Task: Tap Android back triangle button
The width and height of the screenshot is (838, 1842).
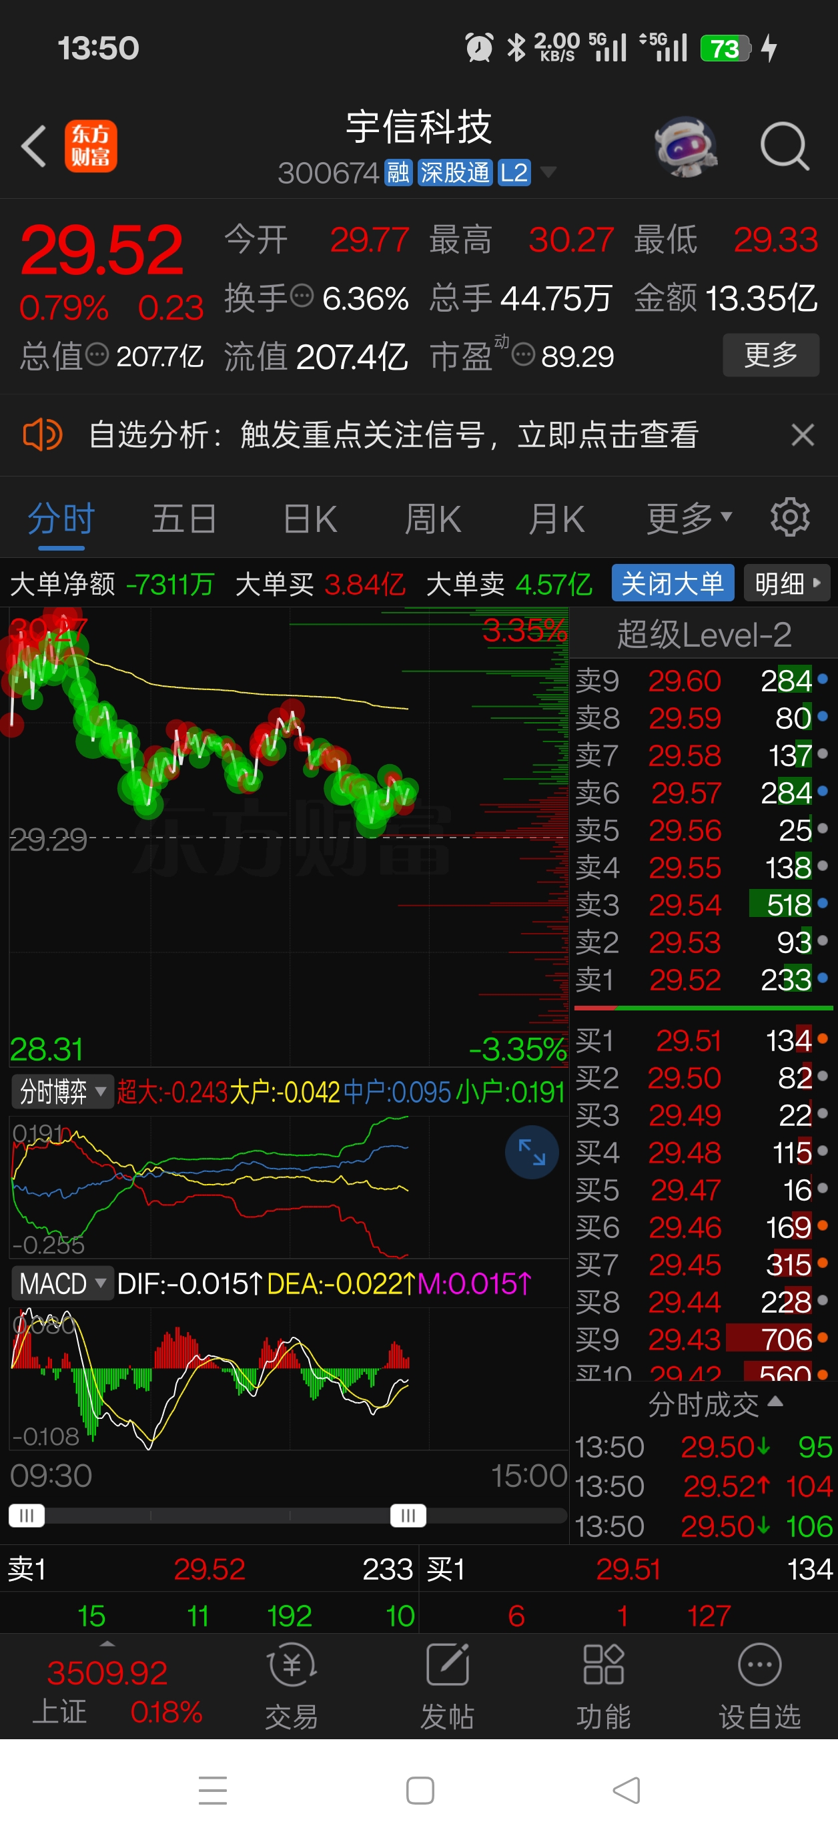Action: [x=626, y=1791]
